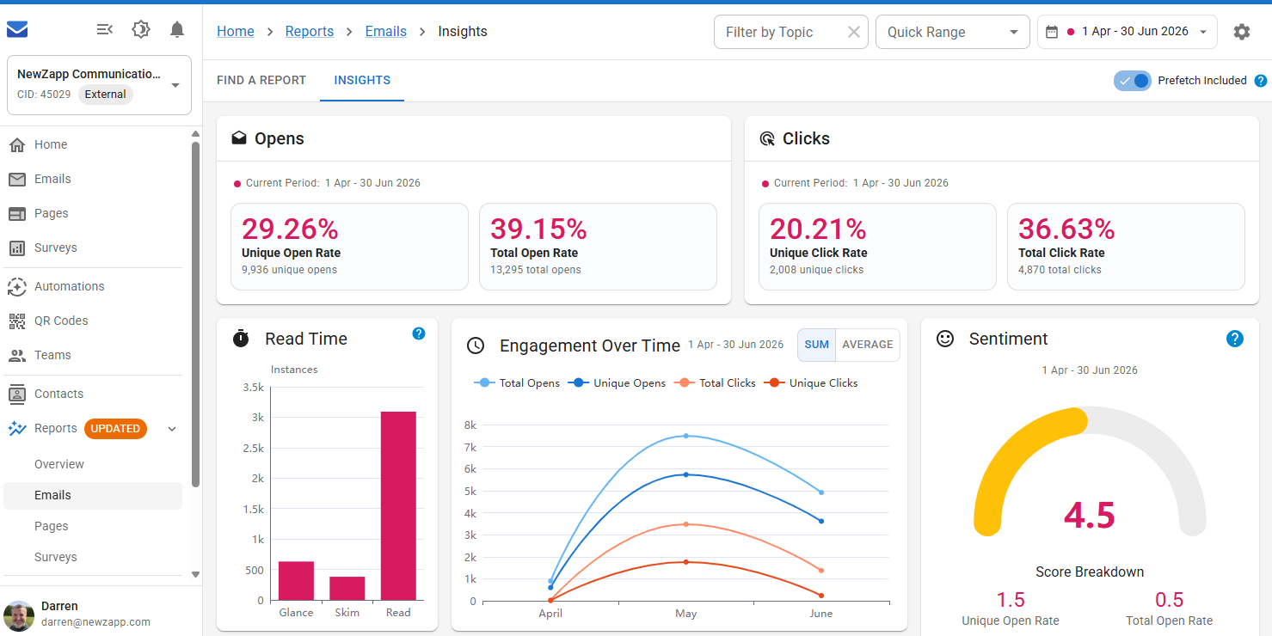Screen dimensions: 1272x636
Task: Click the UPDATED badge beside Reports
Action: 115,429
